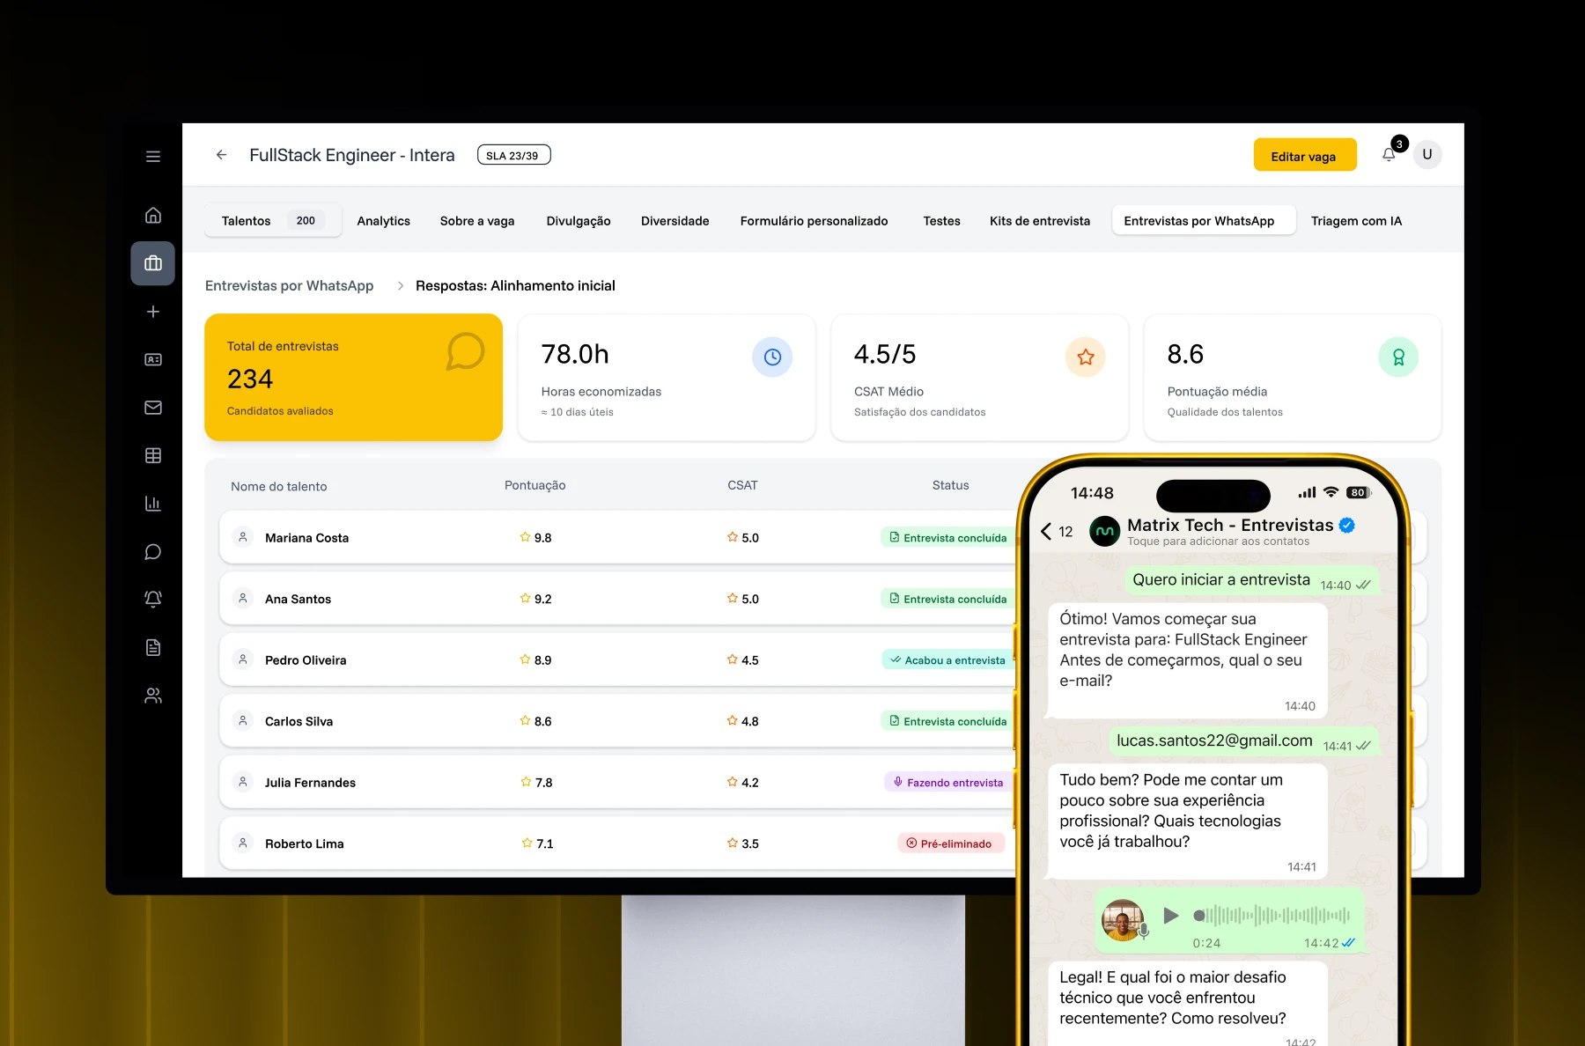Tap the Quero iniciar a entrevista message
Image resolution: width=1585 pixels, height=1046 pixels.
1251,580
